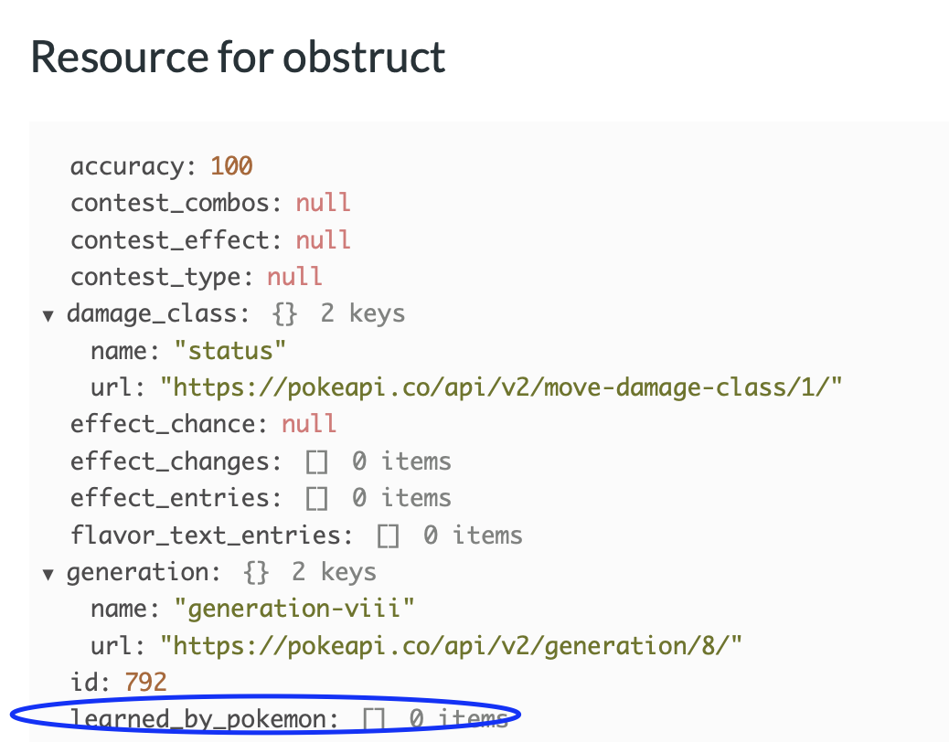This screenshot has height=742, width=949.
Task: Click the "status" name value
Action: pos(230,351)
